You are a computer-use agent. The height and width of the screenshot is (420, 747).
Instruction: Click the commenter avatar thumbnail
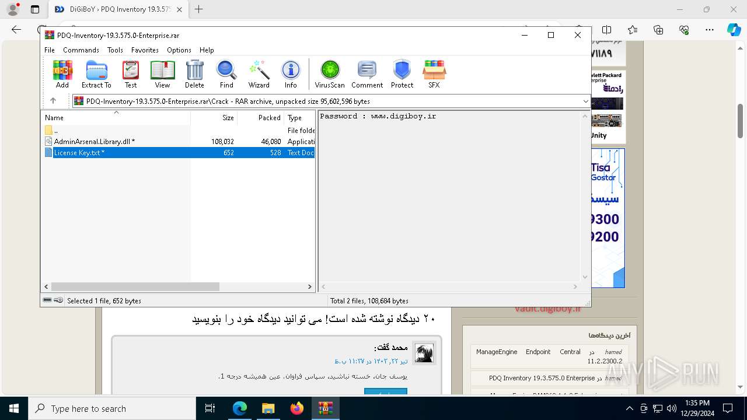point(424,353)
